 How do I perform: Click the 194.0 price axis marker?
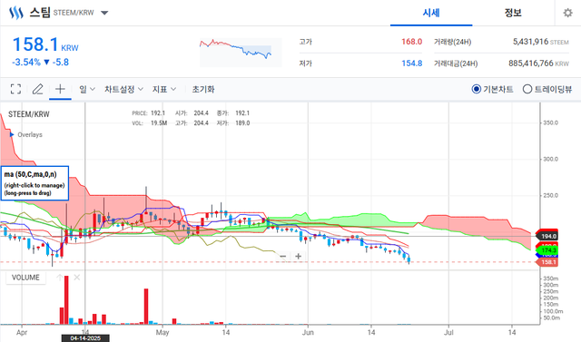(x=547, y=236)
